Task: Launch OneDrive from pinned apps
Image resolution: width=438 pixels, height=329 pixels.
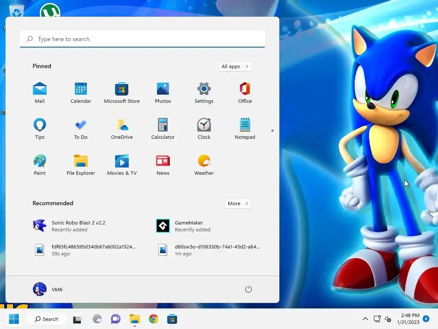Action: 122,129
